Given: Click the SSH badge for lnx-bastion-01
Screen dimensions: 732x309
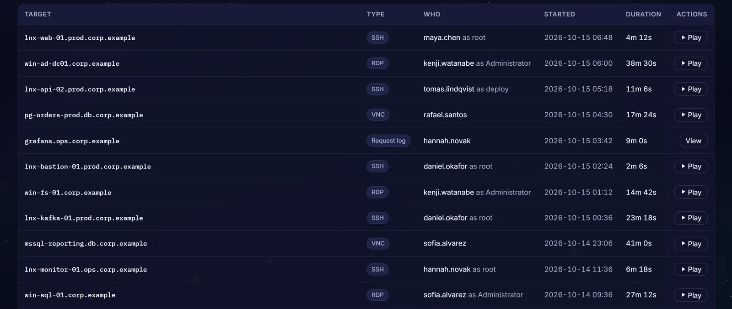Looking at the screenshot, I should (x=377, y=166).
